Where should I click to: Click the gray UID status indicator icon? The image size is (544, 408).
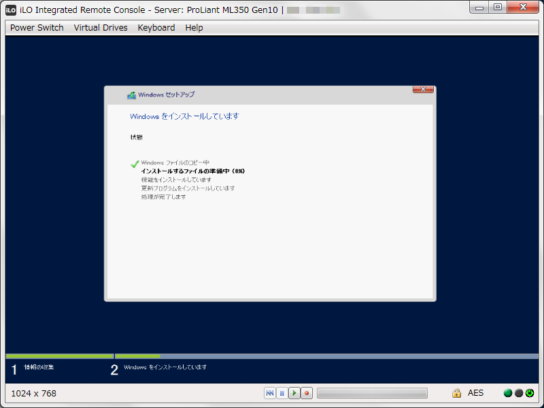tap(518, 392)
